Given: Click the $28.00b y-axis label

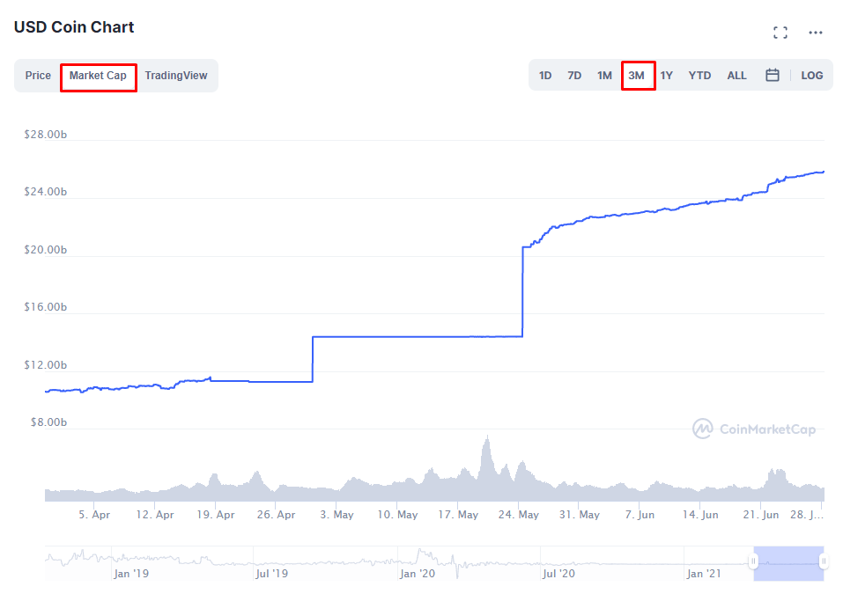Looking at the screenshot, I should (x=46, y=135).
